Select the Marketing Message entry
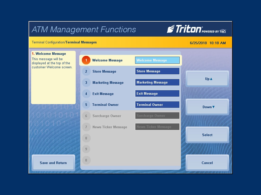 coord(108,83)
